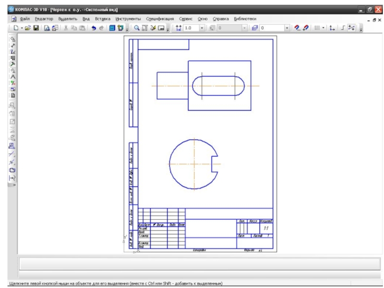Screen dimensions: 384x288
Task: Toggle the grid display button
Action: (x=317, y=28)
